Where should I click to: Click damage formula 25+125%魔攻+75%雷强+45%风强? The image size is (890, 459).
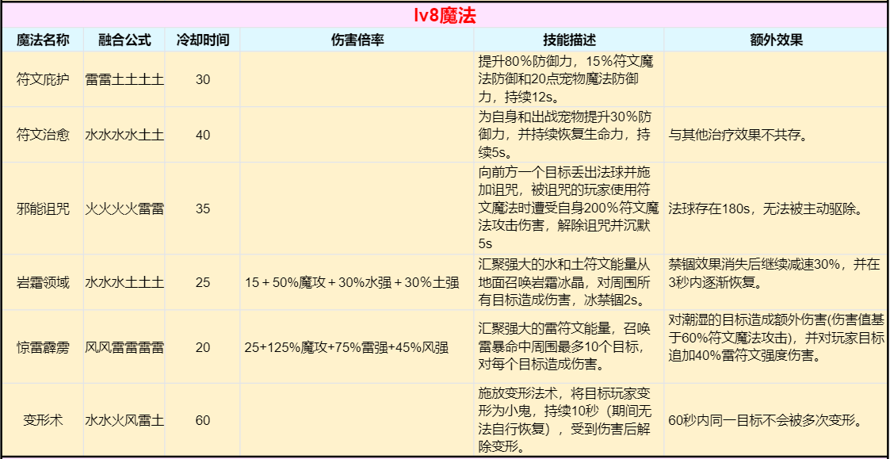[x=347, y=347]
